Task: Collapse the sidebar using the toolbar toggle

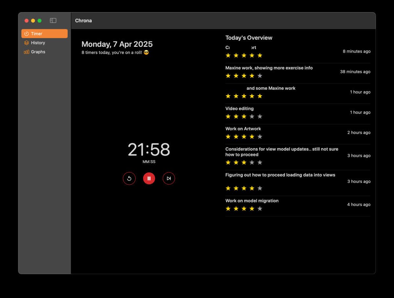Action: [x=53, y=20]
